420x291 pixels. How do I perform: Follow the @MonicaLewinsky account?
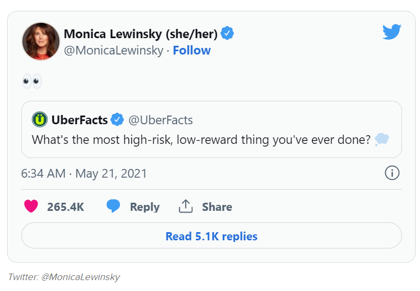pyautogui.click(x=192, y=51)
